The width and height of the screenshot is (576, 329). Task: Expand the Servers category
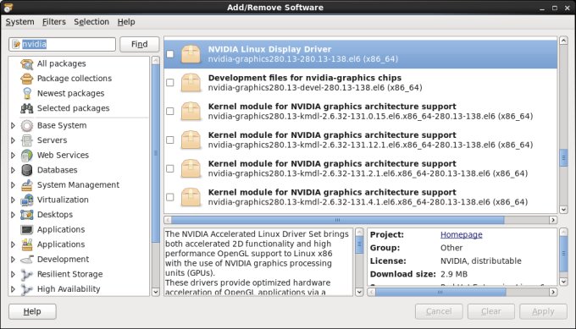[x=14, y=140]
